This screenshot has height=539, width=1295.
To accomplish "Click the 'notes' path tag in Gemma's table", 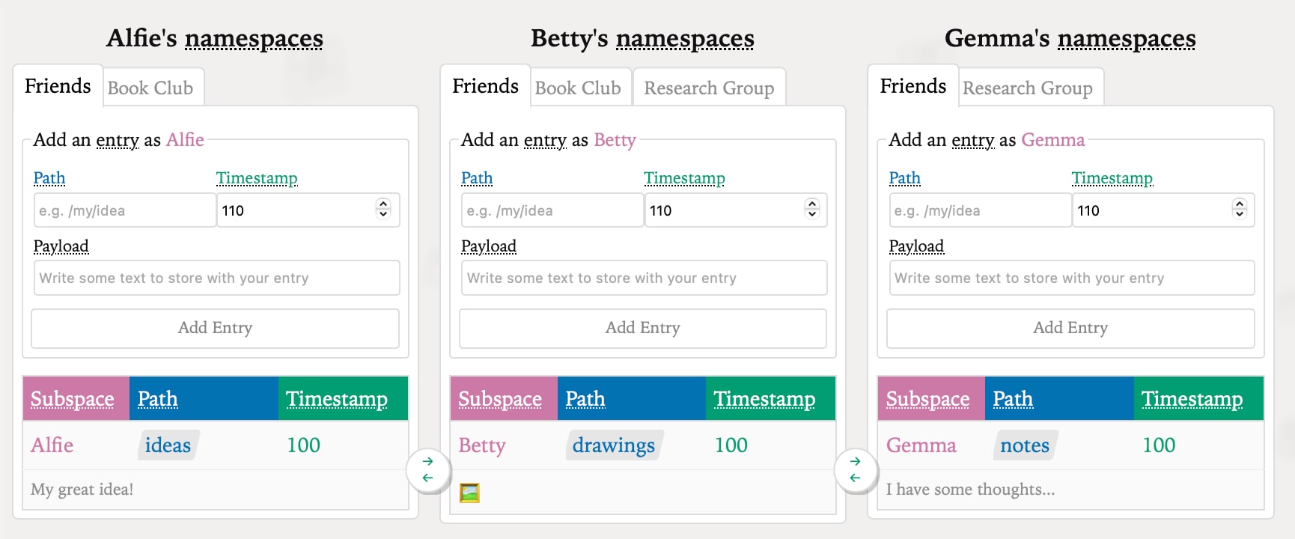I will pos(1025,445).
